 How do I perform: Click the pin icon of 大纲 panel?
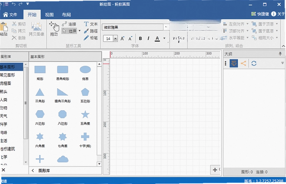(x=280, y=54)
